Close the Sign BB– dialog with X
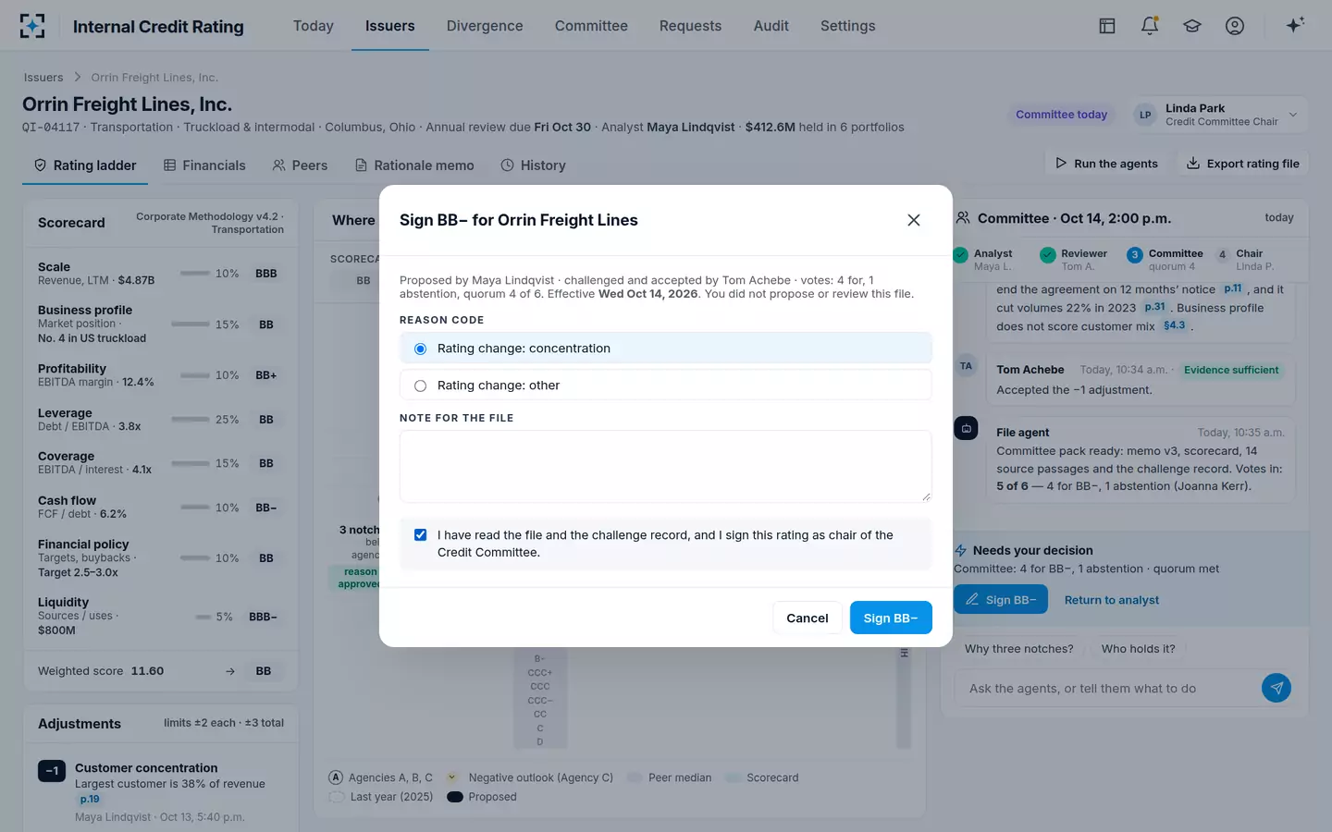Viewport: 1332px width, 832px height. [x=914, y=220]
